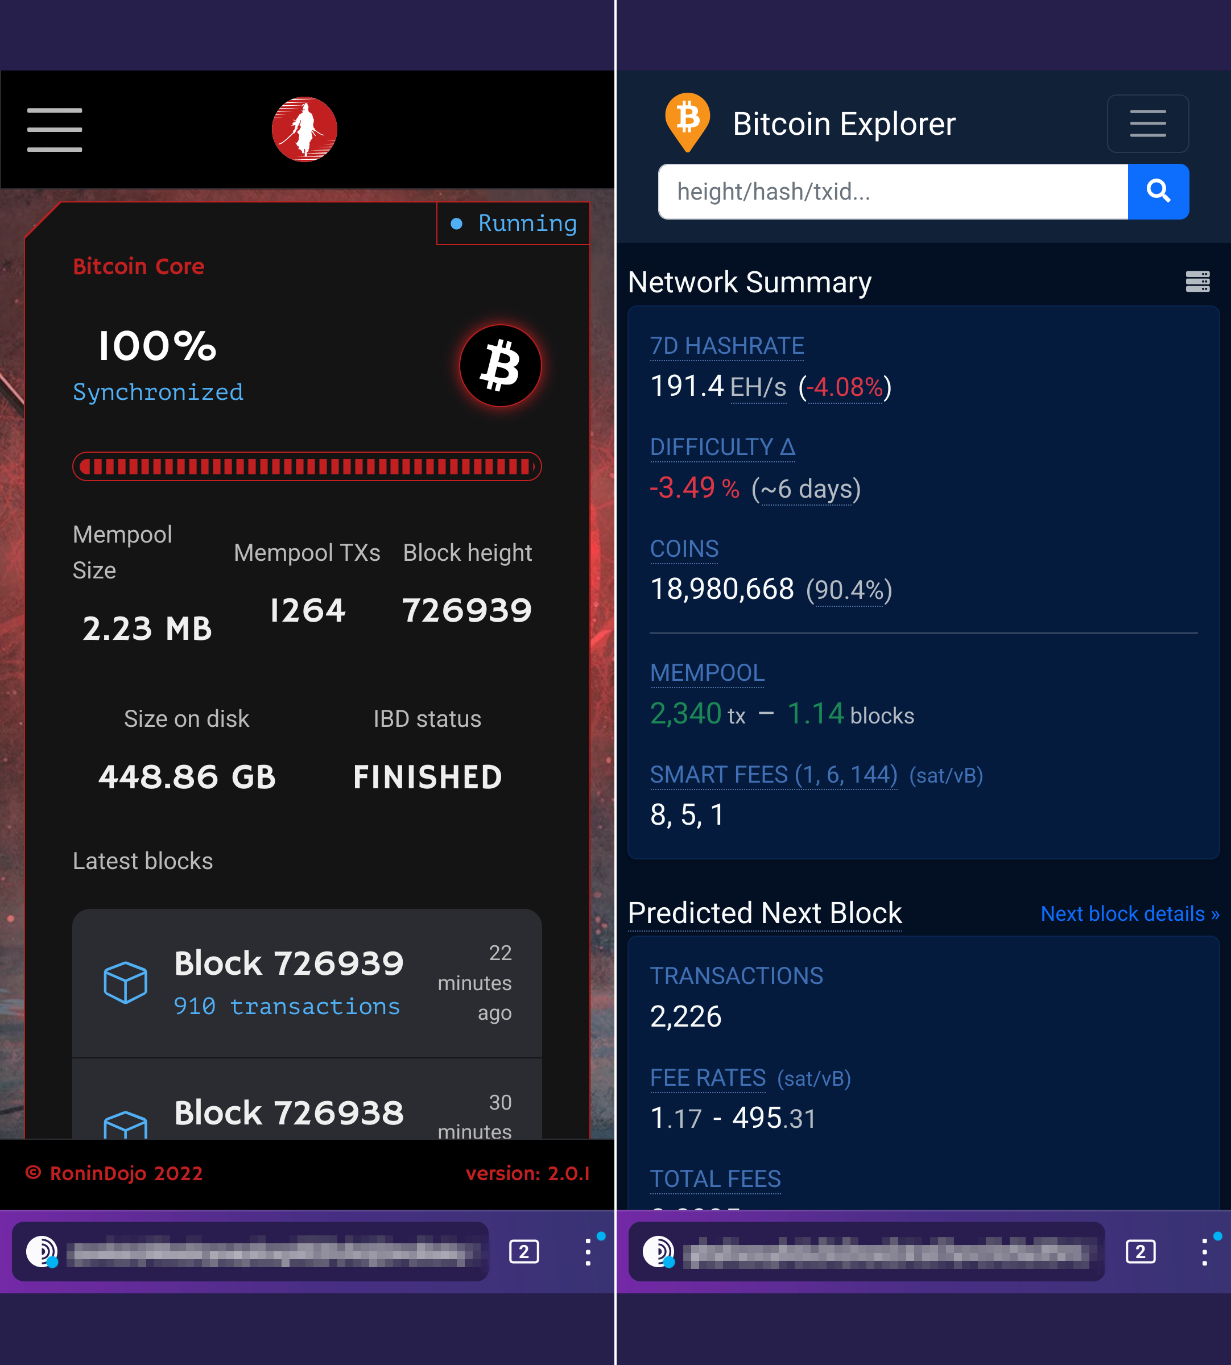The height and width of the screenshot is (1365, 1231).
Task: Open tab switcher in right browser
Action: tap(1141, 1251)
